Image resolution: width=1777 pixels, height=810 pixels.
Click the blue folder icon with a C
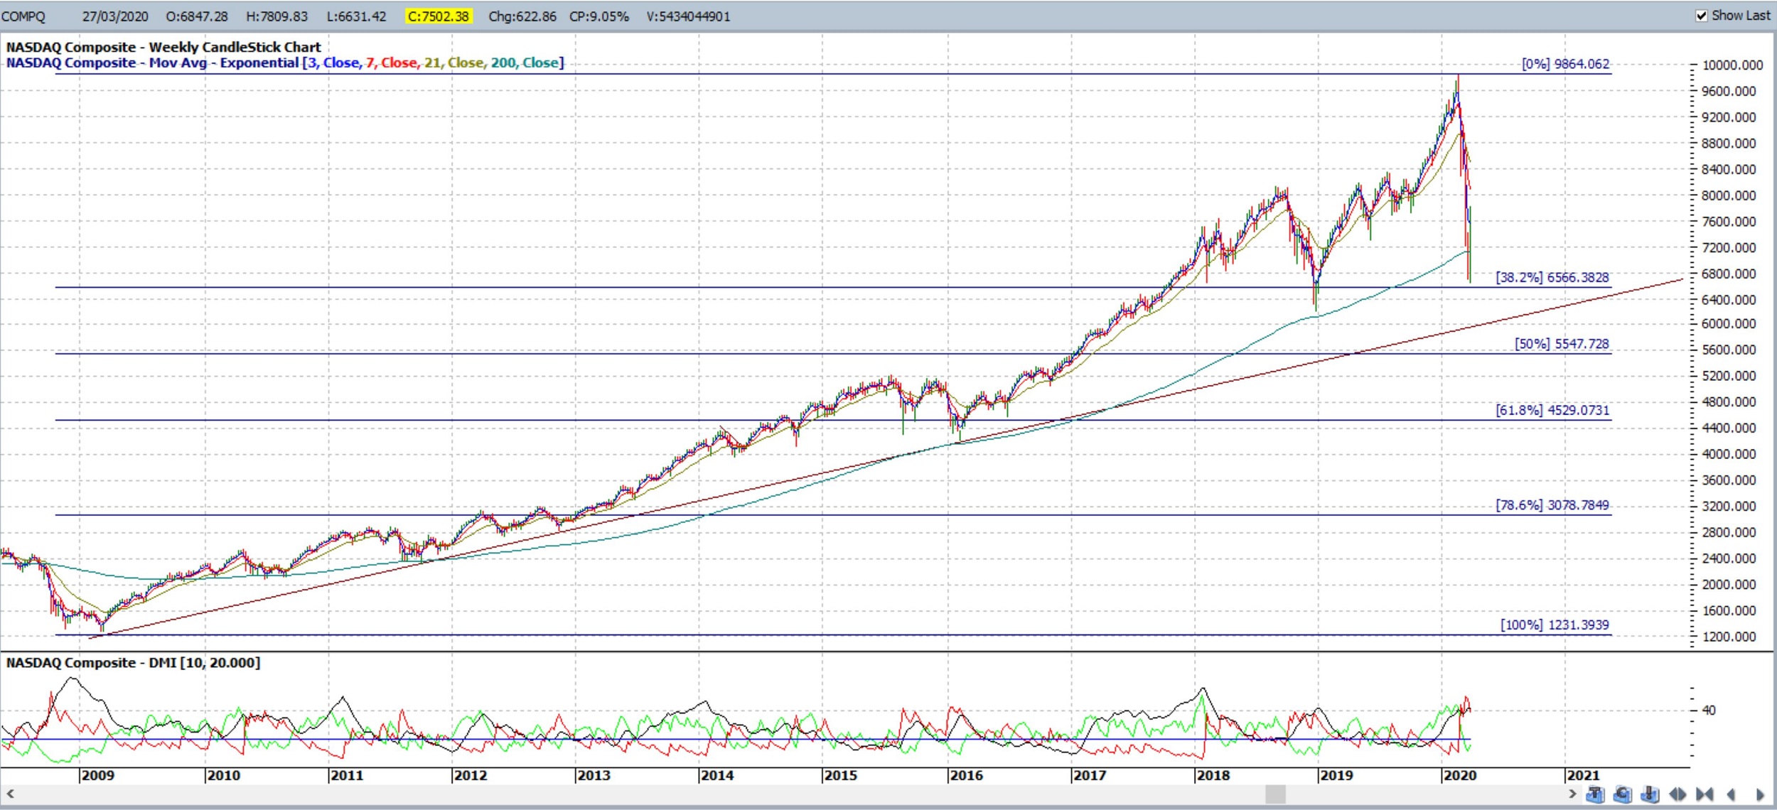[x=1623, y=794]
